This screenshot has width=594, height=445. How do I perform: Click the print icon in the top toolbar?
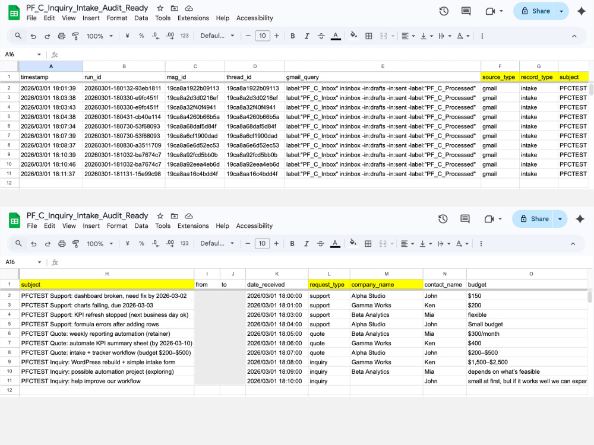click(61, 36)
